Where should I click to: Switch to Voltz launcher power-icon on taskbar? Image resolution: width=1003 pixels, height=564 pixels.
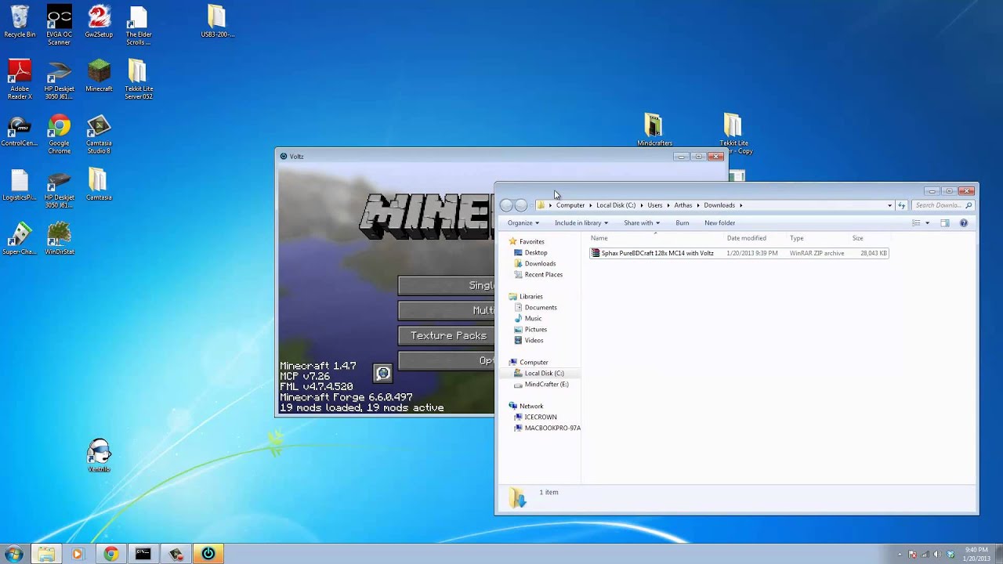click(208, 554)
